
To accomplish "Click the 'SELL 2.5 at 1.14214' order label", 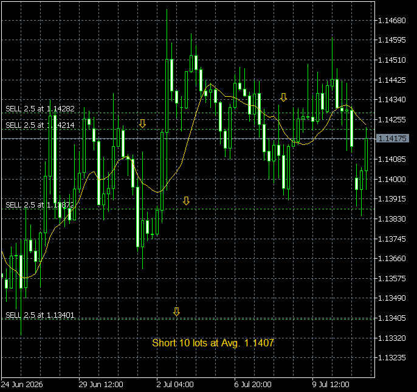I will (40, 125).
